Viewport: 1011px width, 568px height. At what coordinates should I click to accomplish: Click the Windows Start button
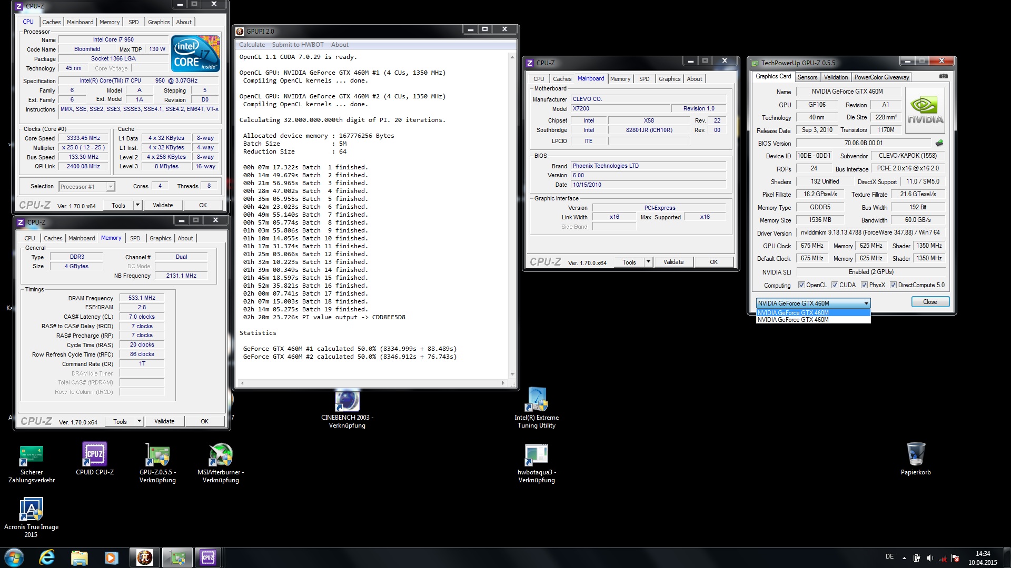click(14, 557)
